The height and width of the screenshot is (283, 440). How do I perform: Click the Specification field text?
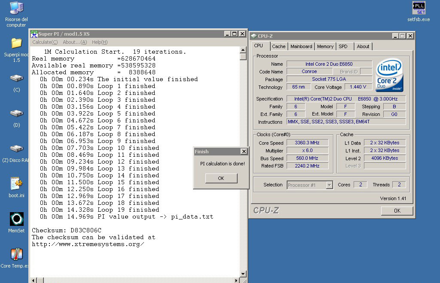(x=346, y=99)
